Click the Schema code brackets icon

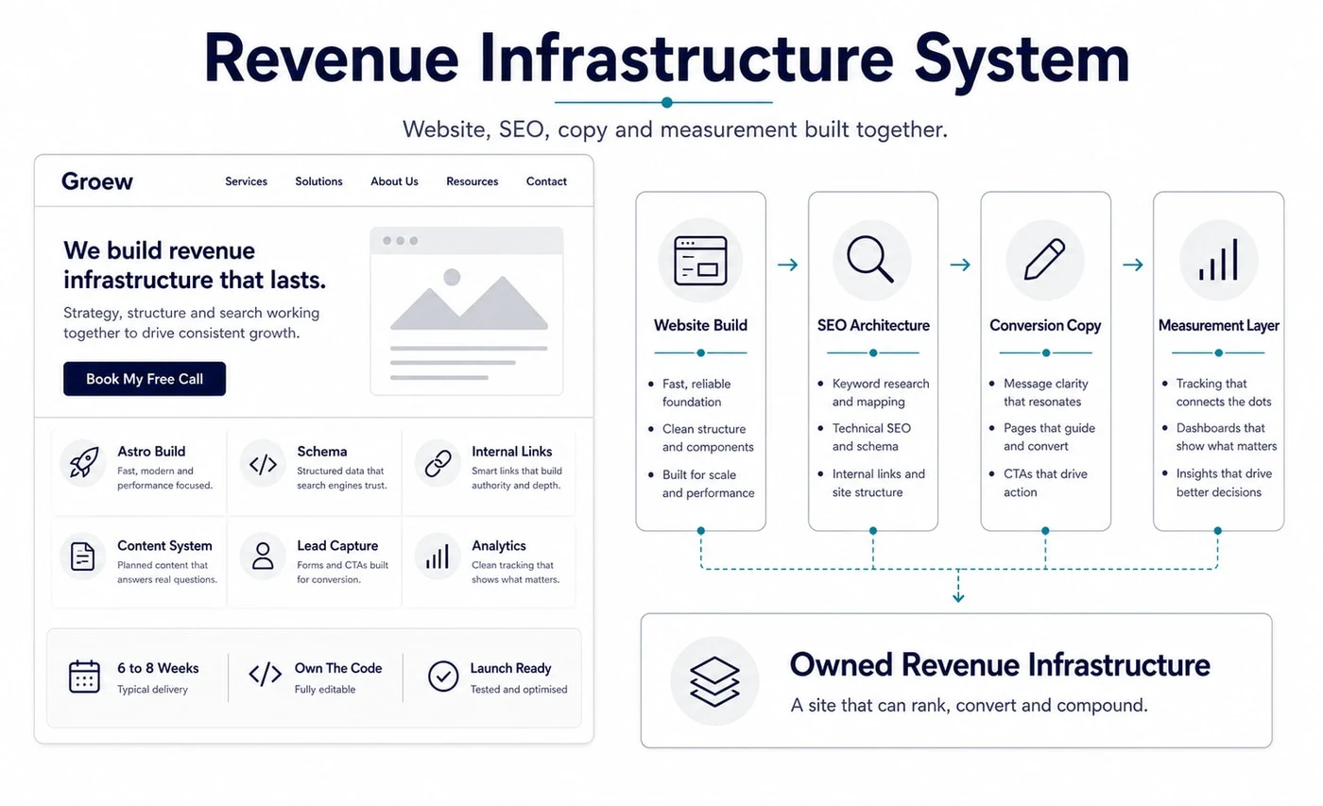pyautogui.click(x=263, y=463)
